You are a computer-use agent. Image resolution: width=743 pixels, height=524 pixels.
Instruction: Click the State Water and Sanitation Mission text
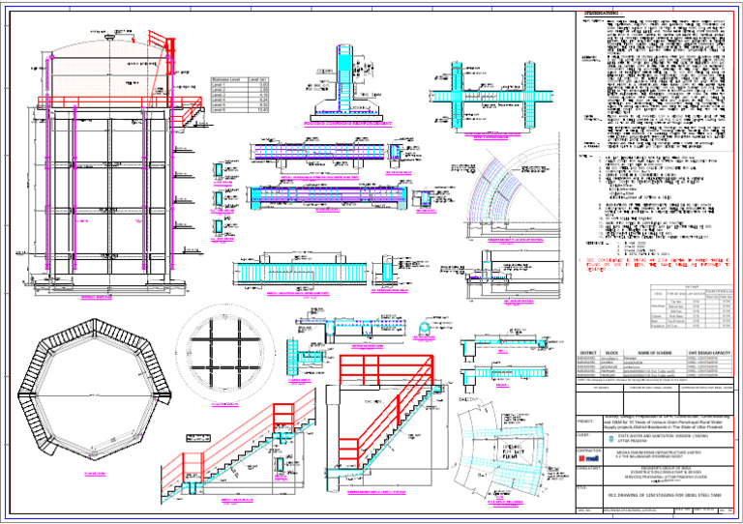click(x=663, y=436)
